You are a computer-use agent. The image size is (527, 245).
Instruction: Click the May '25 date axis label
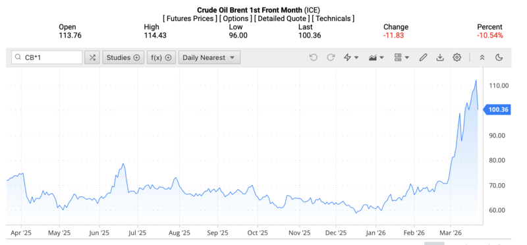59,232
